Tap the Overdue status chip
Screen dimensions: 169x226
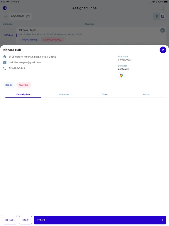click(24, 85)
